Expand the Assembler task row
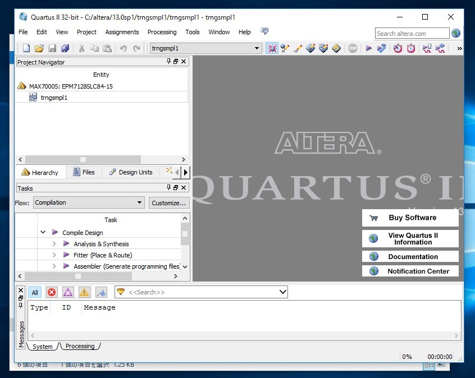The height and width of the screenshot is (378, 475). (x=54, y=266)
